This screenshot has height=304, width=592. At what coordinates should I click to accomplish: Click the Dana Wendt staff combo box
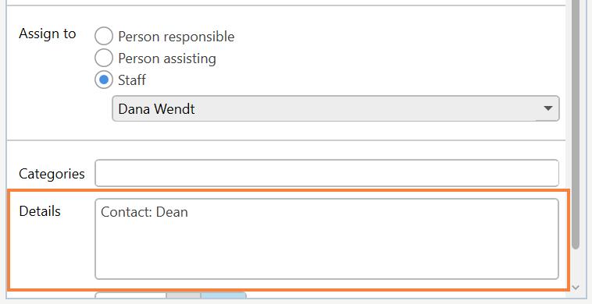click(336, 108)
